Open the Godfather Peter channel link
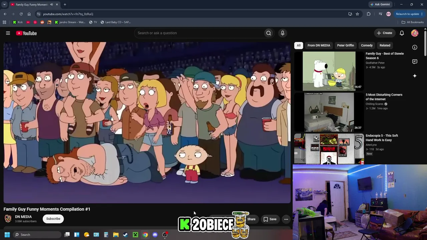Image resolution: width=427 pixels, height=240 pixels. point(375,63)
